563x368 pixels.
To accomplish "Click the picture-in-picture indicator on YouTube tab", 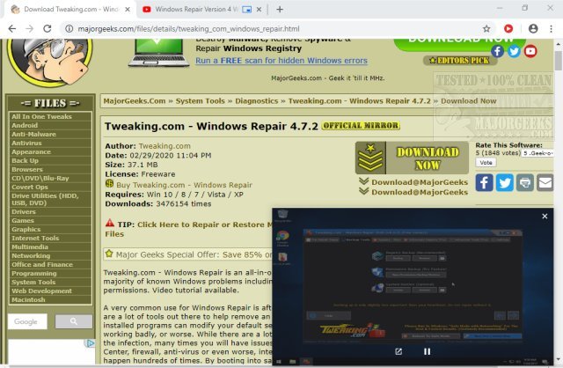I will coord(246,10).
